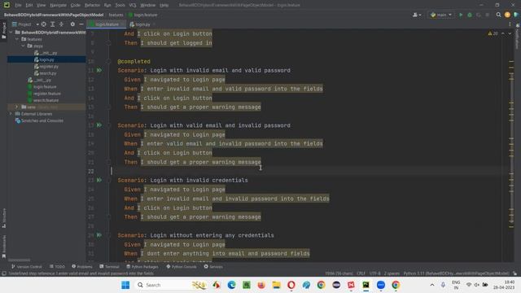Open the Services tool window
This screenshot has width=521, height=293.
pyautogui.click(x=213, y=267)
